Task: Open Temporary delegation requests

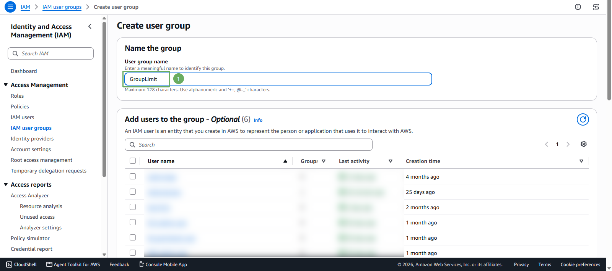Action: pyautogui.click(x=49, y=171)
